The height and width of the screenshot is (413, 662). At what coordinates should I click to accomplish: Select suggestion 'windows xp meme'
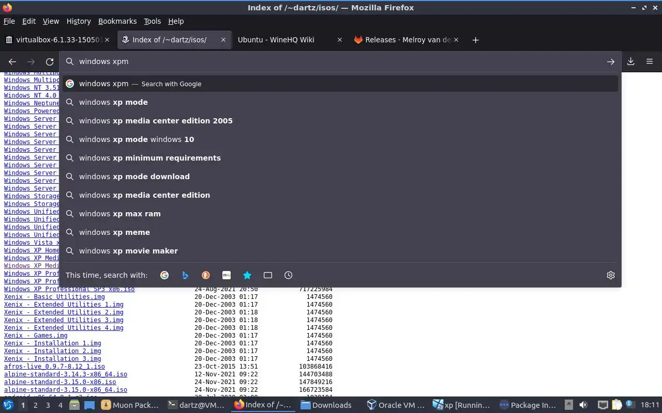pos(340,232)
